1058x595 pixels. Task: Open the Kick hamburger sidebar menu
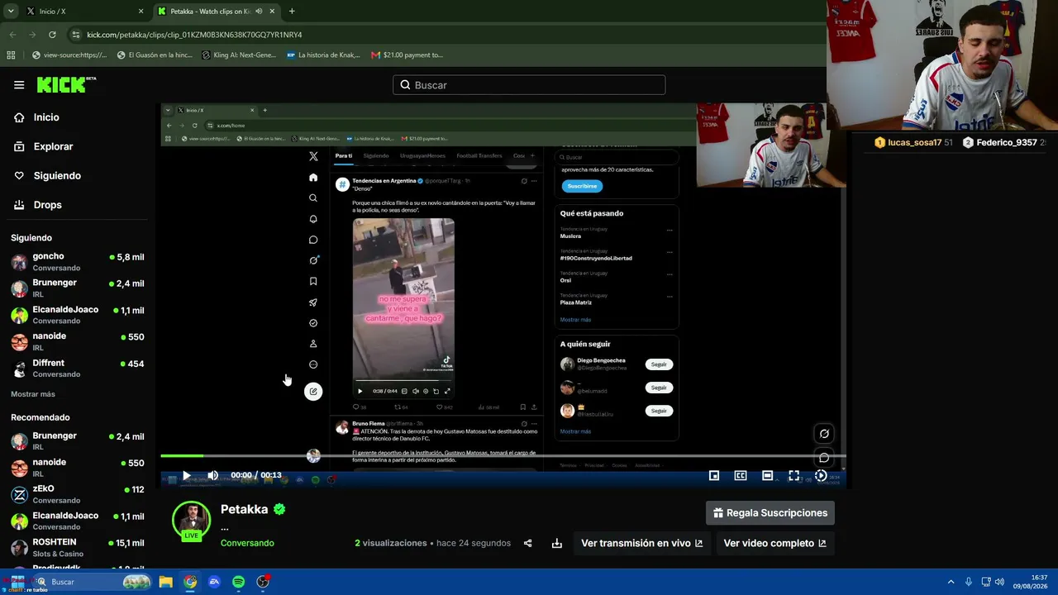point(19,85)
